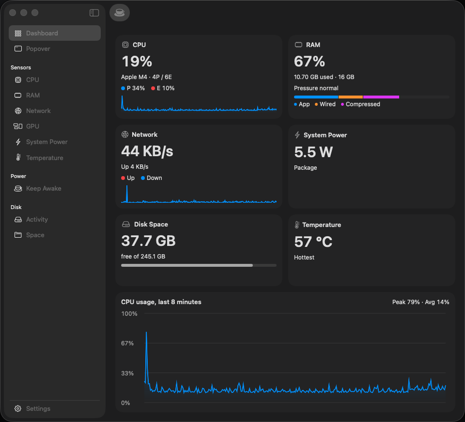The width and height of the screenshot is (465, 422).
Task: Click the 44 KB/s network value
Action: point(147,151)
